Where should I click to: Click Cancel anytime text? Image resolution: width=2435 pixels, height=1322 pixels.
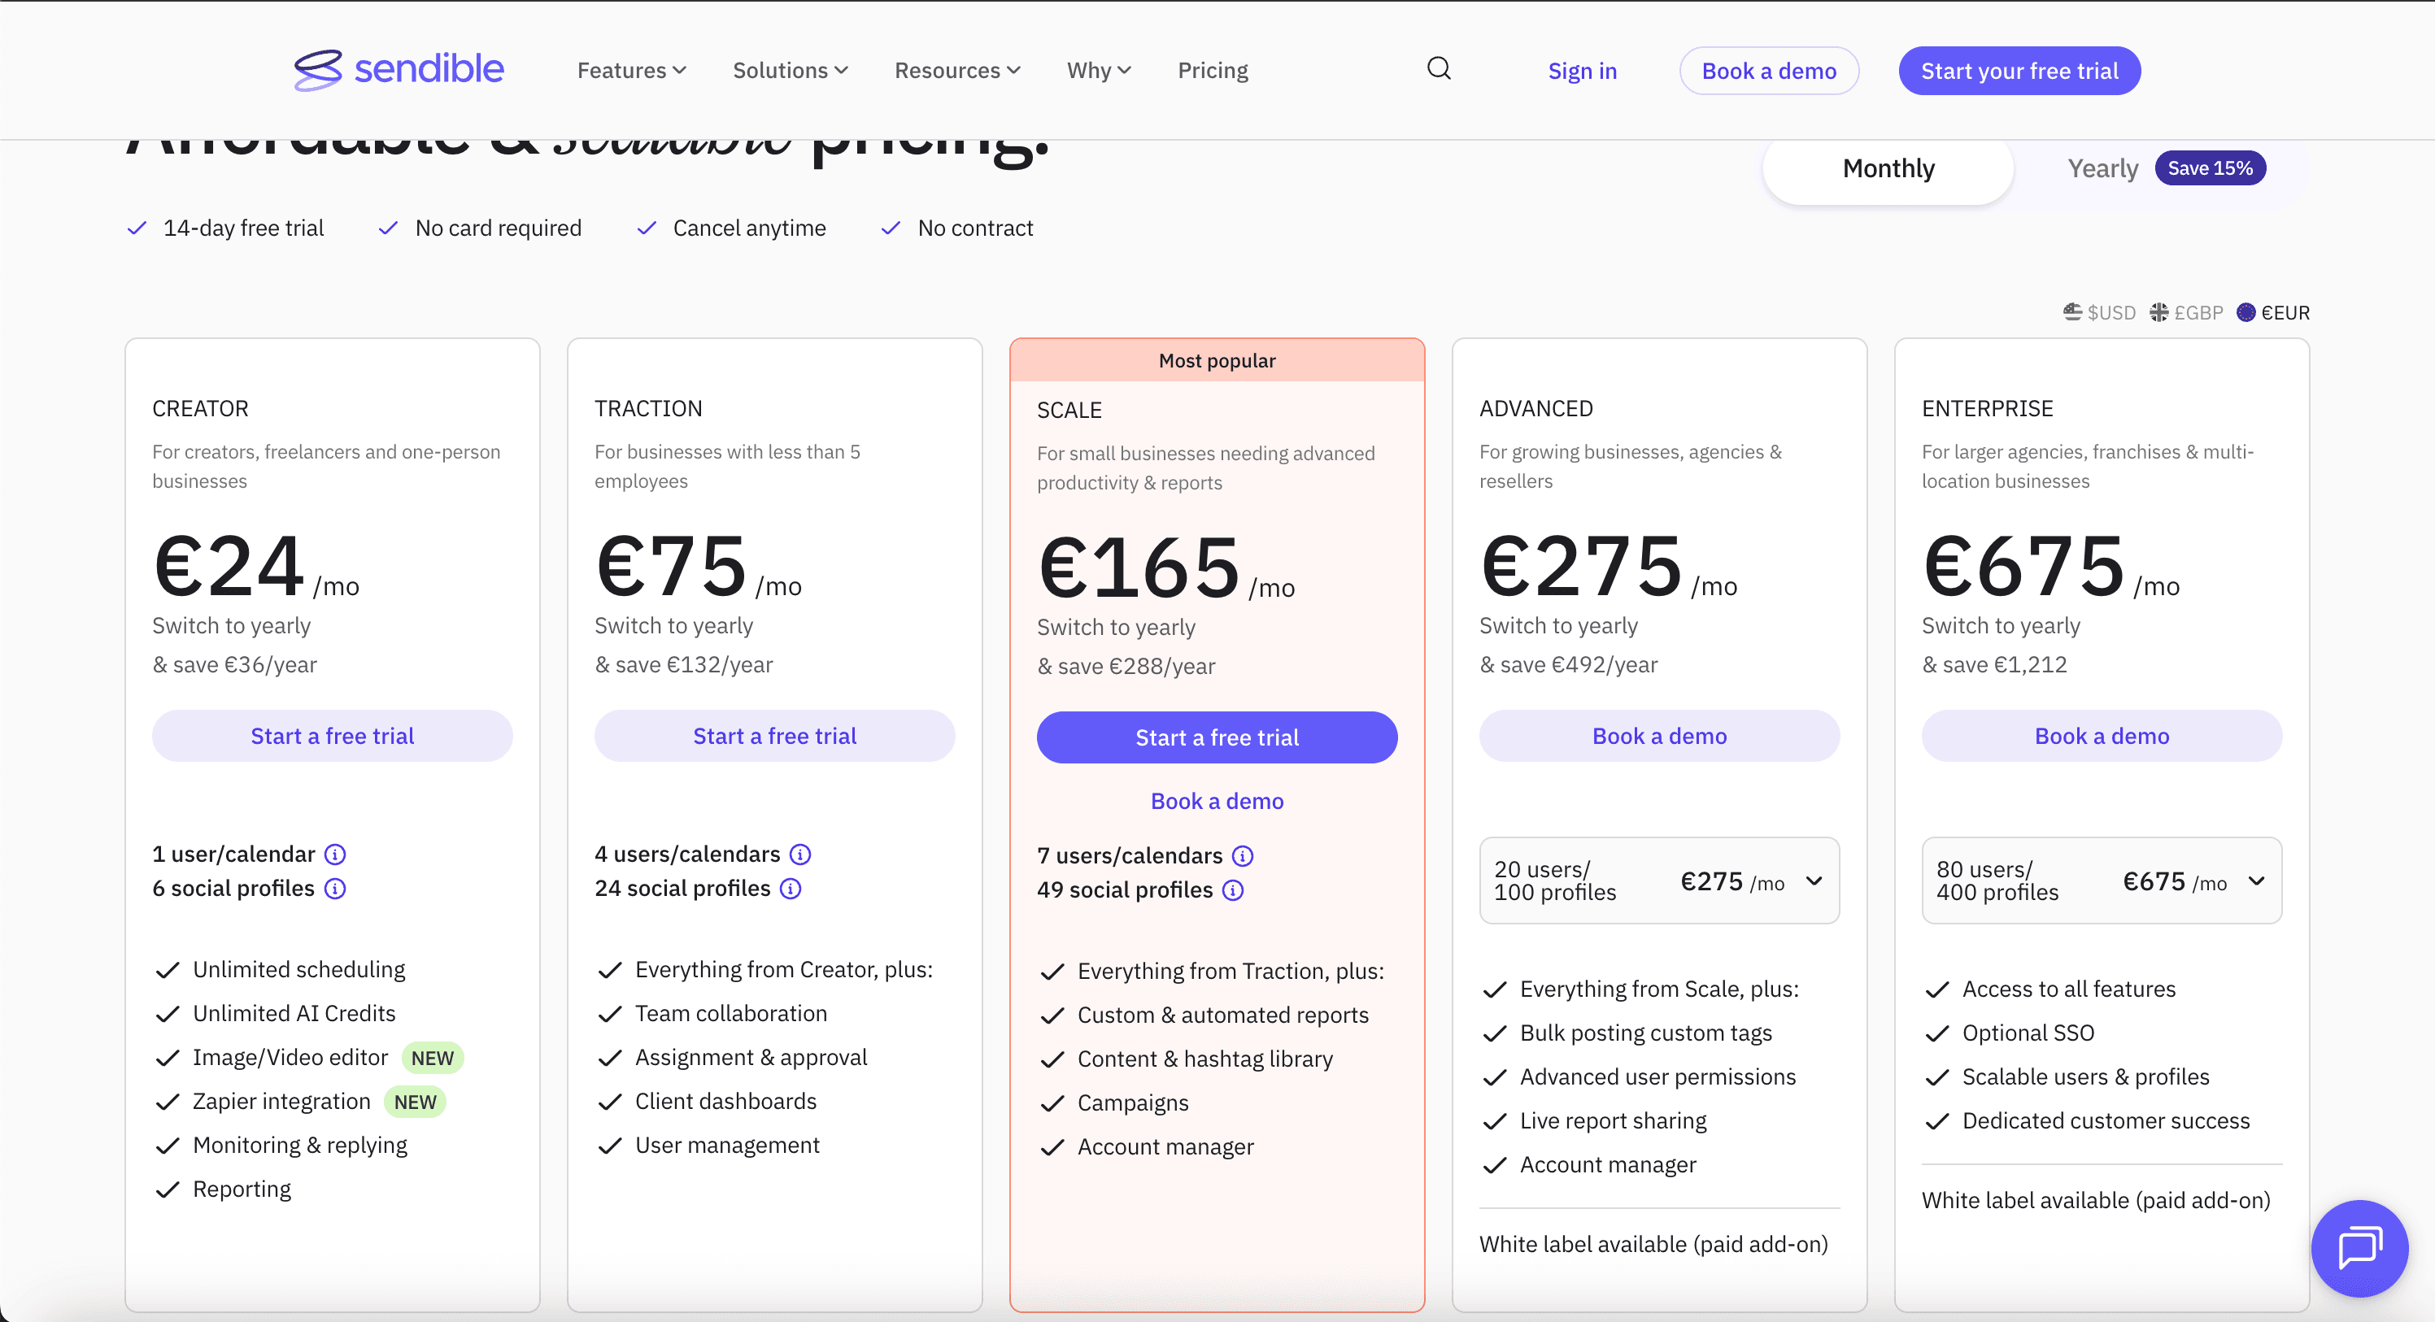click(750, 228)
